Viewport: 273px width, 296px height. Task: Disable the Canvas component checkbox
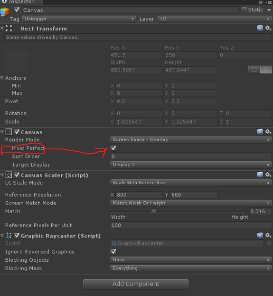17,132
